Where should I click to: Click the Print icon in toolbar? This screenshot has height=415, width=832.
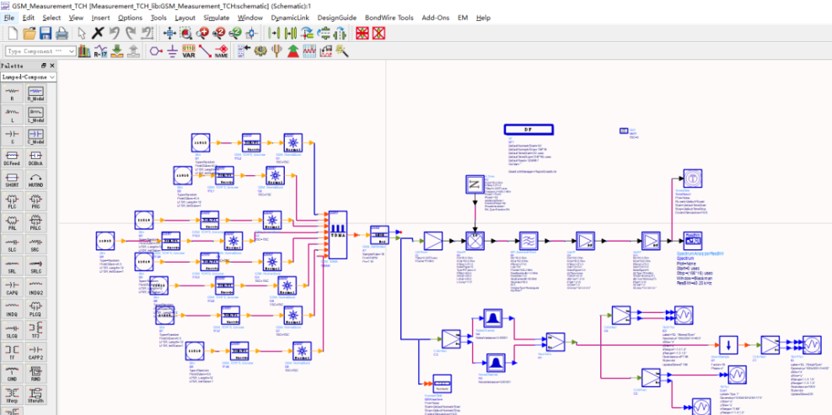(x=62, y=33)
